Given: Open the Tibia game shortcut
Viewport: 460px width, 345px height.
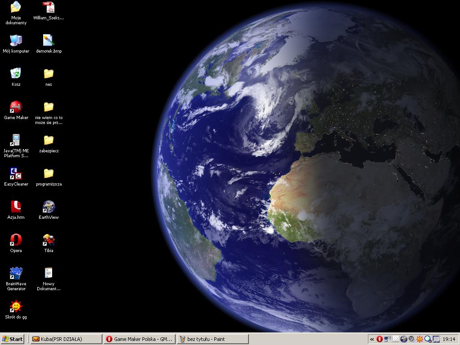Looking at the screenshot, I should pyautogui.click(x=49, y=241).
